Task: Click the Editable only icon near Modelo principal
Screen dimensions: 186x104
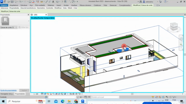Action: (x=89, y=97)
